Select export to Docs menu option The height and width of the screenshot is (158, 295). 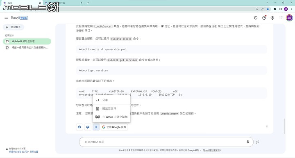pyautogui.click(x=111, y=108)
